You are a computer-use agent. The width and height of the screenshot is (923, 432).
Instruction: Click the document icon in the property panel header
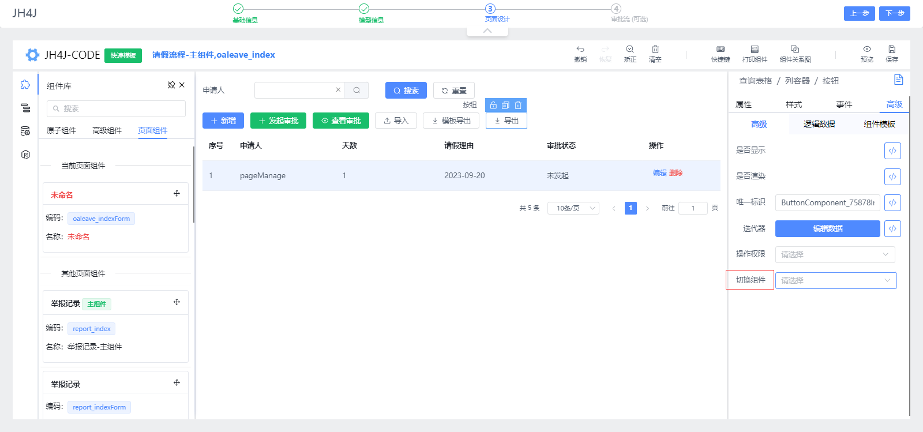pos(898,80)
